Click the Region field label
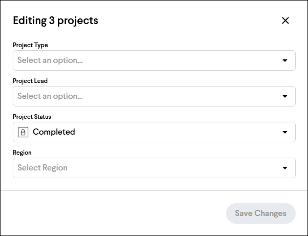 click(22, 153)
